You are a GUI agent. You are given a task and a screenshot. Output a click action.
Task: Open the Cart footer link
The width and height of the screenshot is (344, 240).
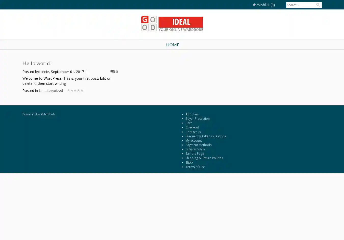click(188, 123)
